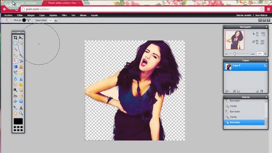This screenshot has width=272, height=153.
Task: Select the Paint bucket tool
Action: 21,61
